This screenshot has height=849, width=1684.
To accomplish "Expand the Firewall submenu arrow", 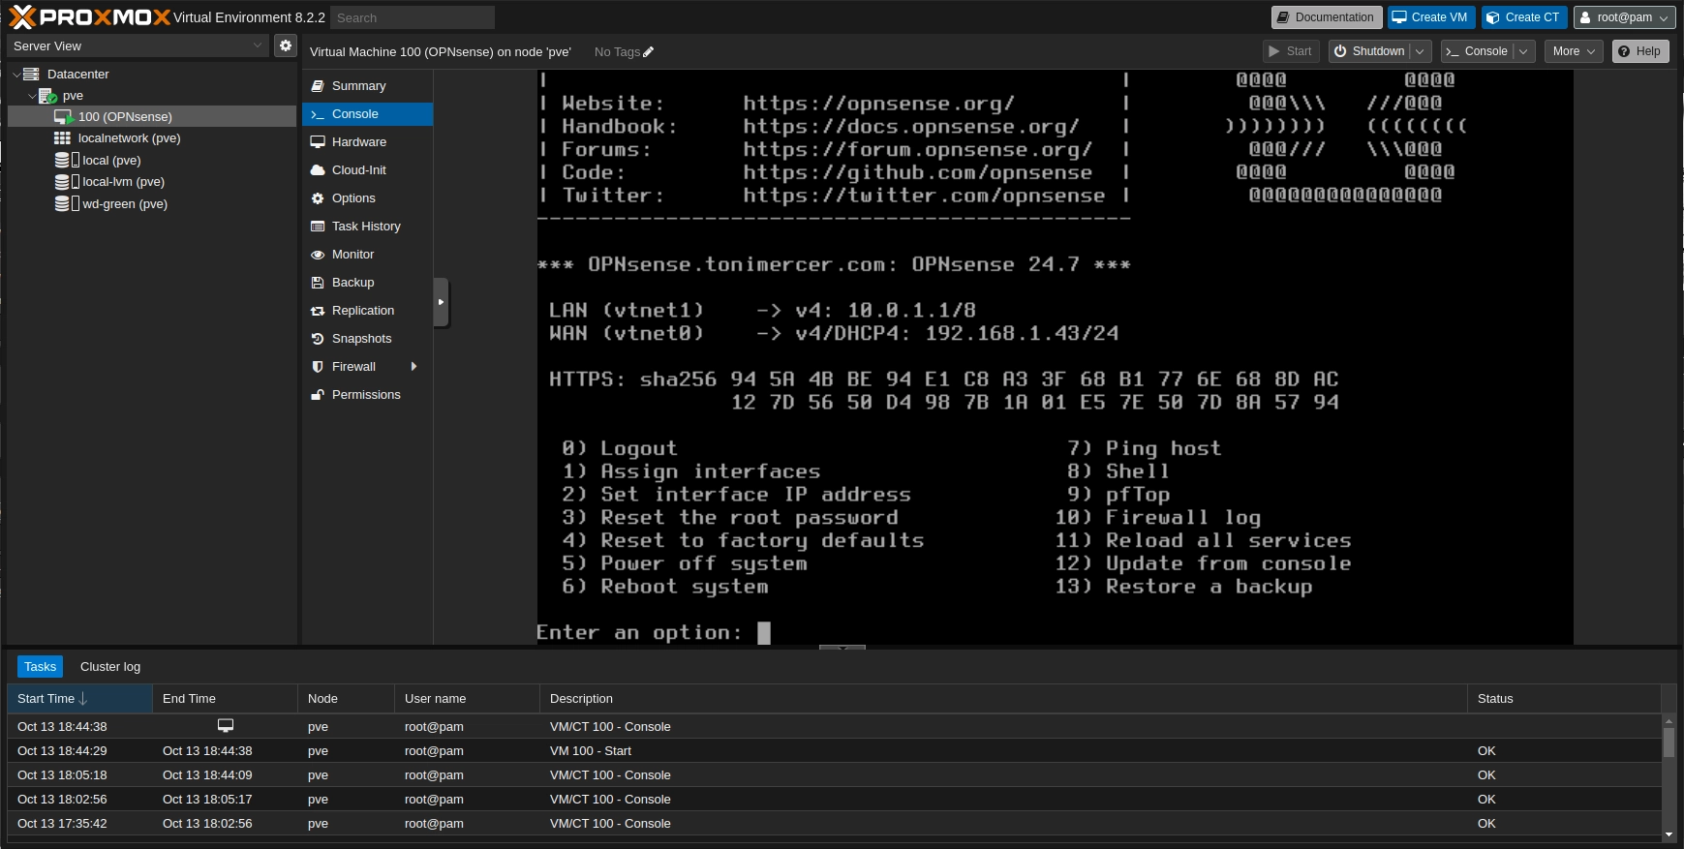I will (x=414, y=366).
